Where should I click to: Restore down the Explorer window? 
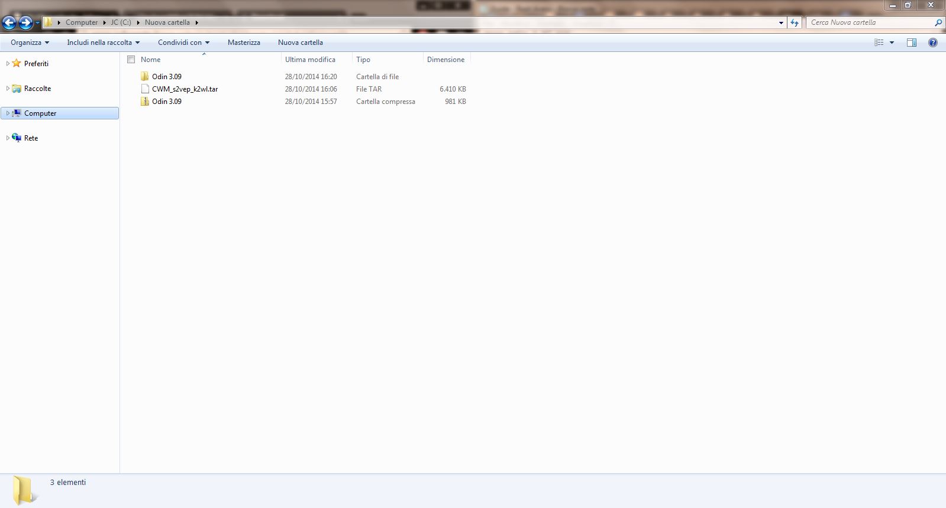(908, 5)
